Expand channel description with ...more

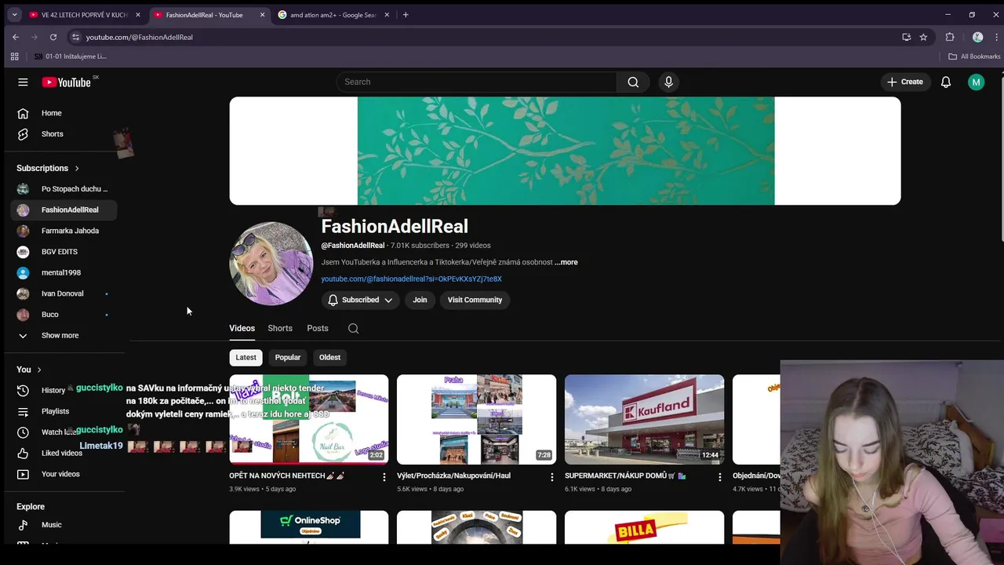click(x=566, y=262)
